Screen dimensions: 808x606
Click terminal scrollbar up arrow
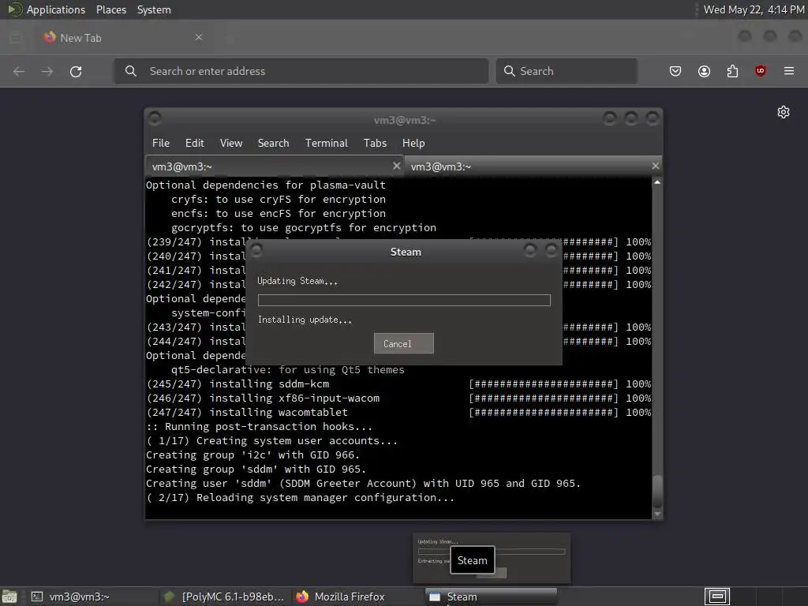click(657, 182)
